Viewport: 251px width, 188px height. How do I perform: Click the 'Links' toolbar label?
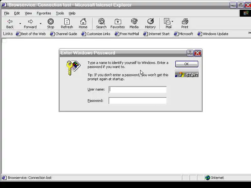[8, 34]
